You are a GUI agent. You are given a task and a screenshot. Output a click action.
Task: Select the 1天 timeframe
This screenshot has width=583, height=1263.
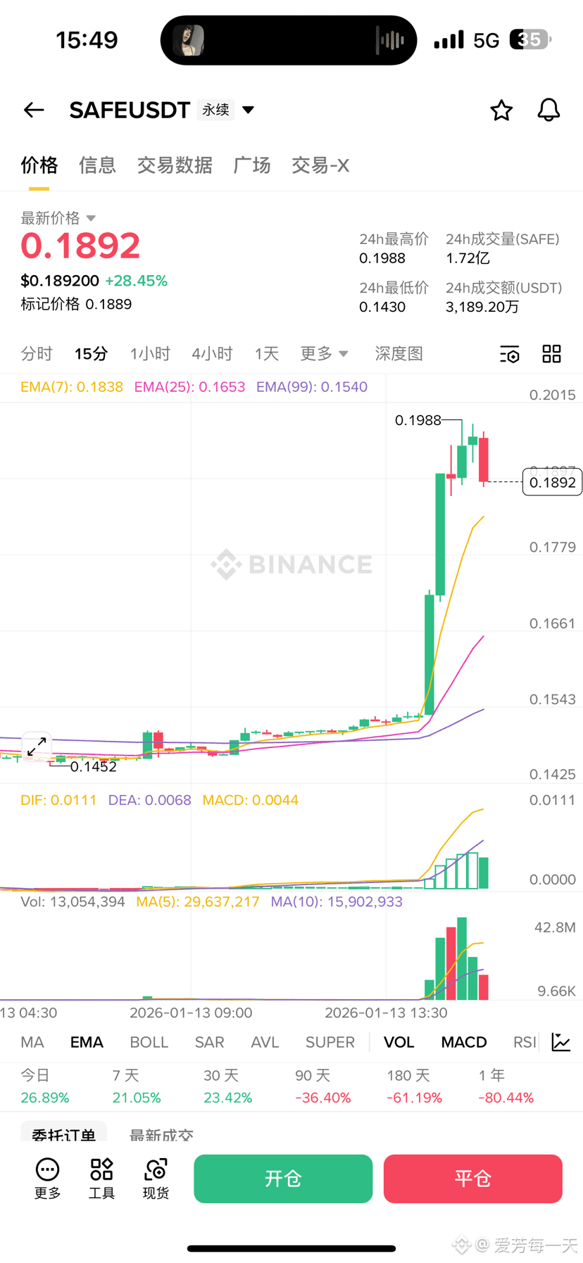[267, 354]
